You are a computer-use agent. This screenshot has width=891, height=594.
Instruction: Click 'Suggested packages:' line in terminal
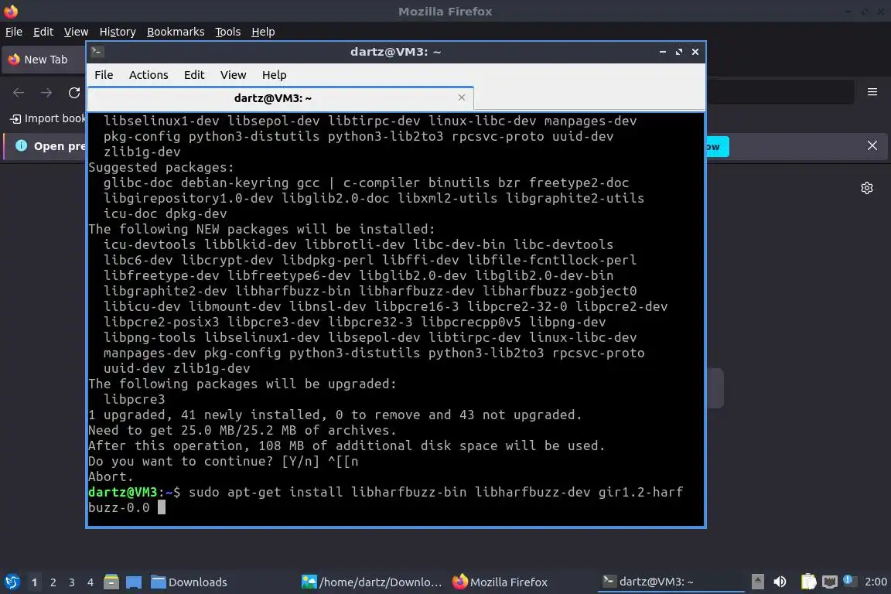tap(162, 168)
